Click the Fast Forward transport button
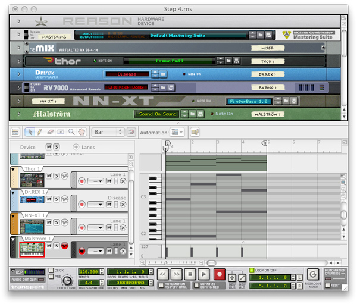This screenshot has height=304, width=357. click(177, 274)
